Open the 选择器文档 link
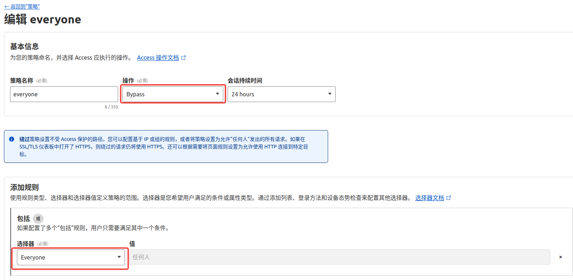Screen dimensions: 573x280 429,198
